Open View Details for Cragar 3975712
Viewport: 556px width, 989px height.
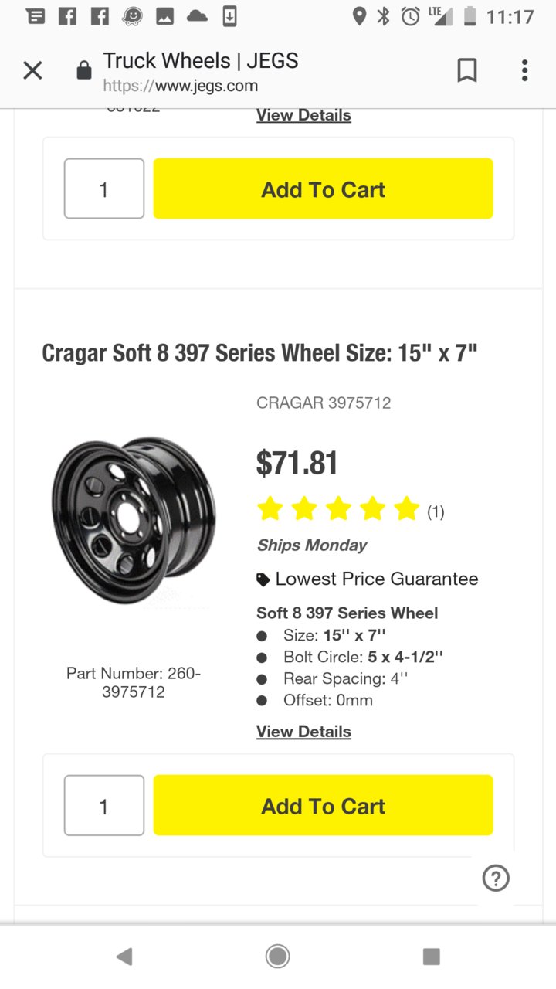click(x=303, y=732)
